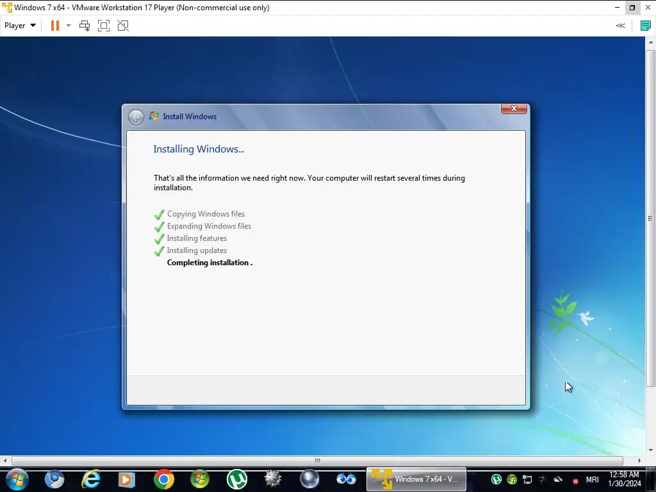Click the horizontal scrollbar left arrow
The width and height of the screenshot is (656, 492).
(x=4, y=461)
